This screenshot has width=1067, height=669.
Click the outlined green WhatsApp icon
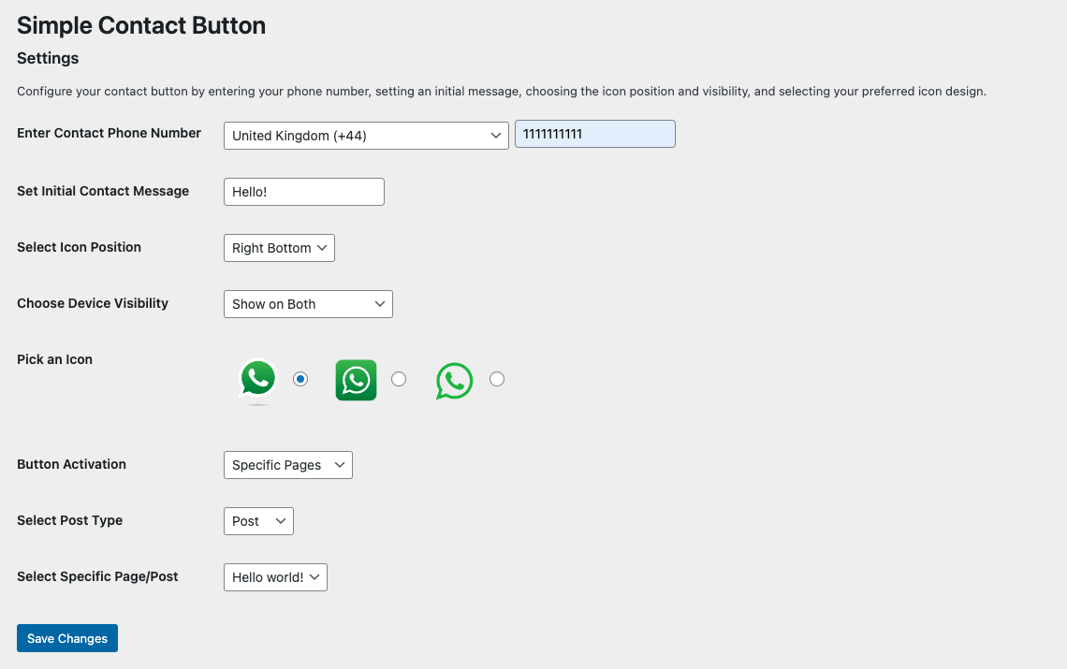454,381
